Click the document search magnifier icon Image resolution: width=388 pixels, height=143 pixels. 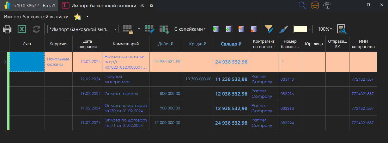point(342,29)
